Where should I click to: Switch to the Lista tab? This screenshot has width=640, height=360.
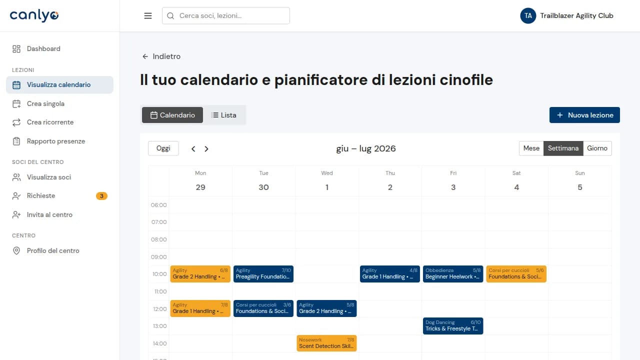pos(223,115)
